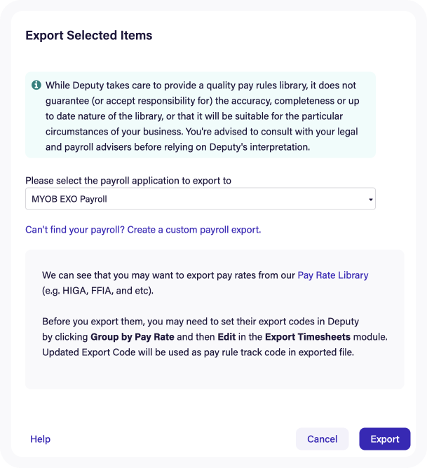The image size is (427, 468).
Task: Open the Pay Rate Library link
Action: (x=333, y=275)
